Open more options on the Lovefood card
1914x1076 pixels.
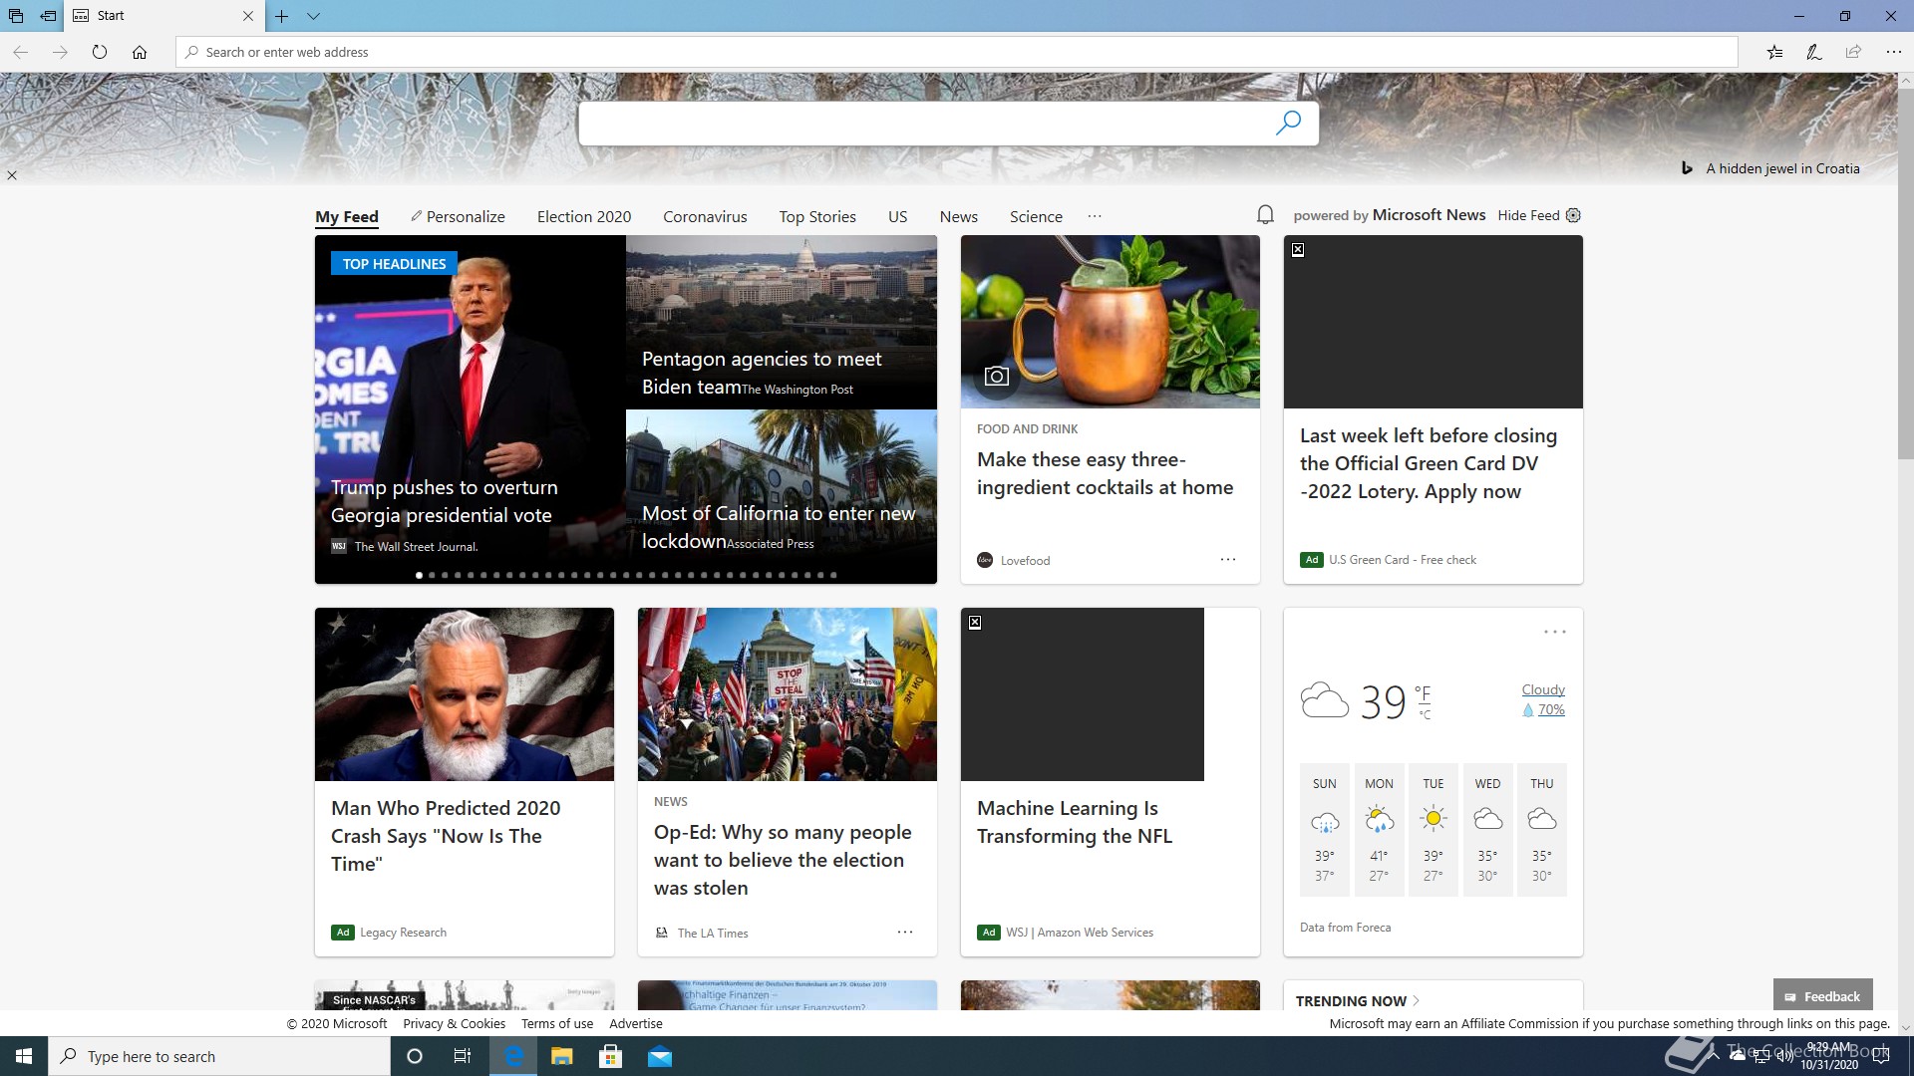[1228, 560]
